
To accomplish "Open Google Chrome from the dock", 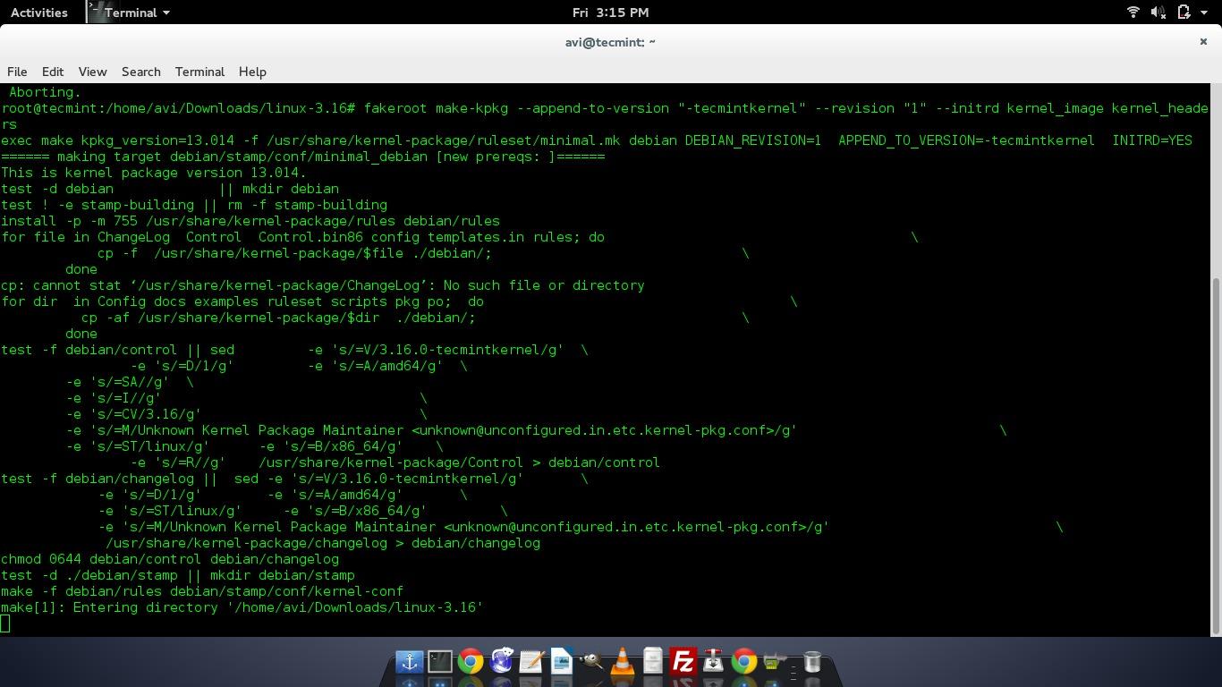I will [x=471, y=662].
